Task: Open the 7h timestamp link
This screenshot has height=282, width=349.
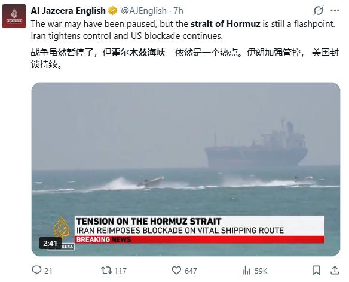Action: [178, 11]
